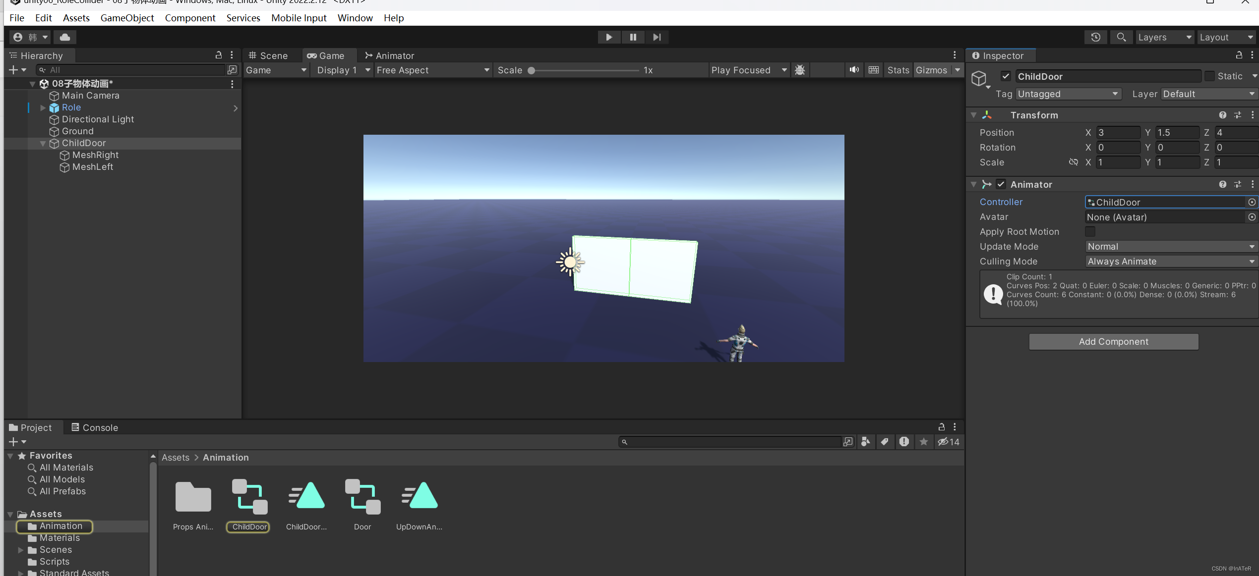Viewport: 1259px width, 576px height.
Task: Open the undo history icon
Action: pos(1095,37)
